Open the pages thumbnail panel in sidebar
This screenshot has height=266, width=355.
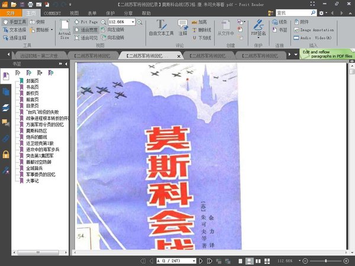click(5, 92)
